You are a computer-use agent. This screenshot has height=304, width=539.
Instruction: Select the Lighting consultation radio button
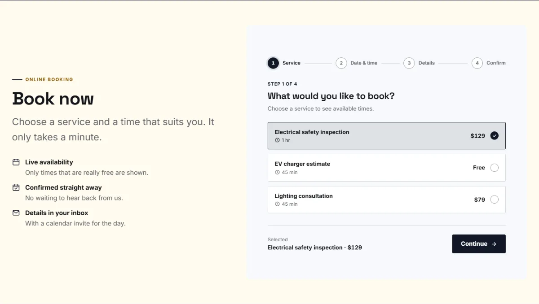tap(494, 200)
